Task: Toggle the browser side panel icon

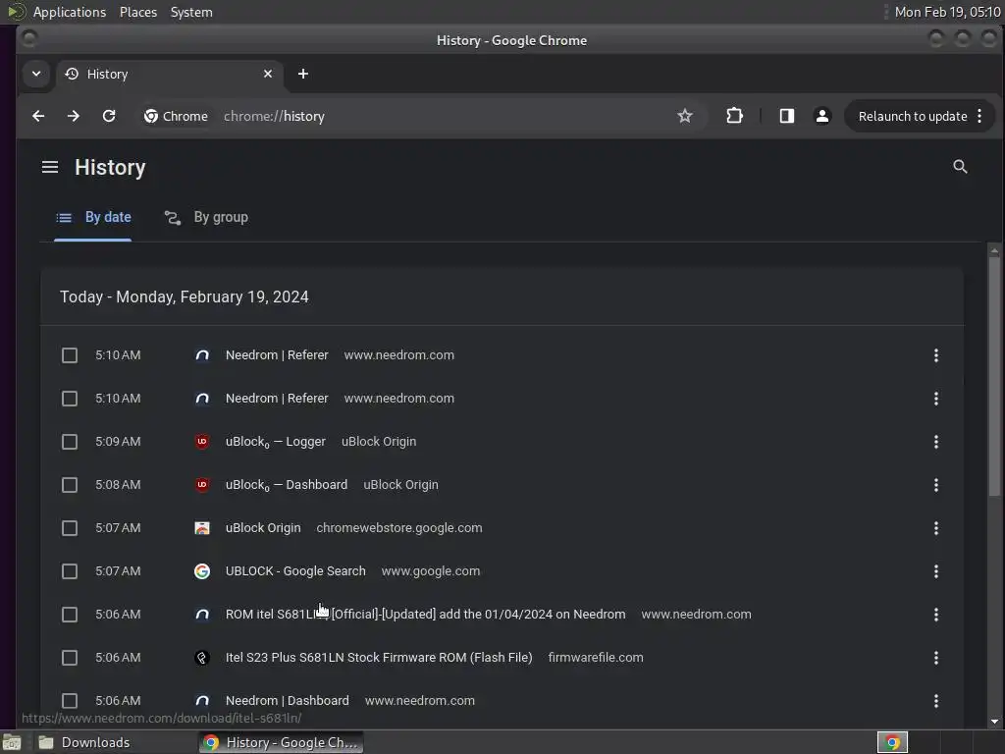Action: pos(786,116)
